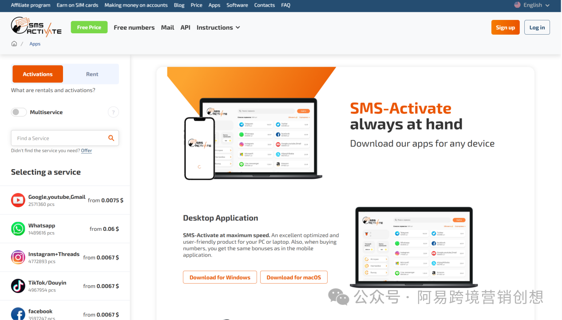The width and height of the screenshot is (562, 320).
Task: Click the Offer link
Action: pyautogui.click(x=87, y=150)
